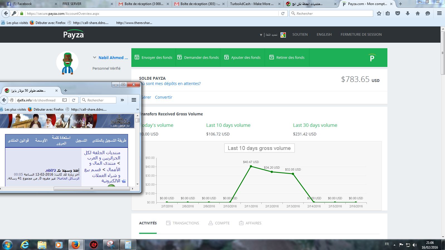
Task: Click Retirer des fonds
Action: (x=287, y=58)
